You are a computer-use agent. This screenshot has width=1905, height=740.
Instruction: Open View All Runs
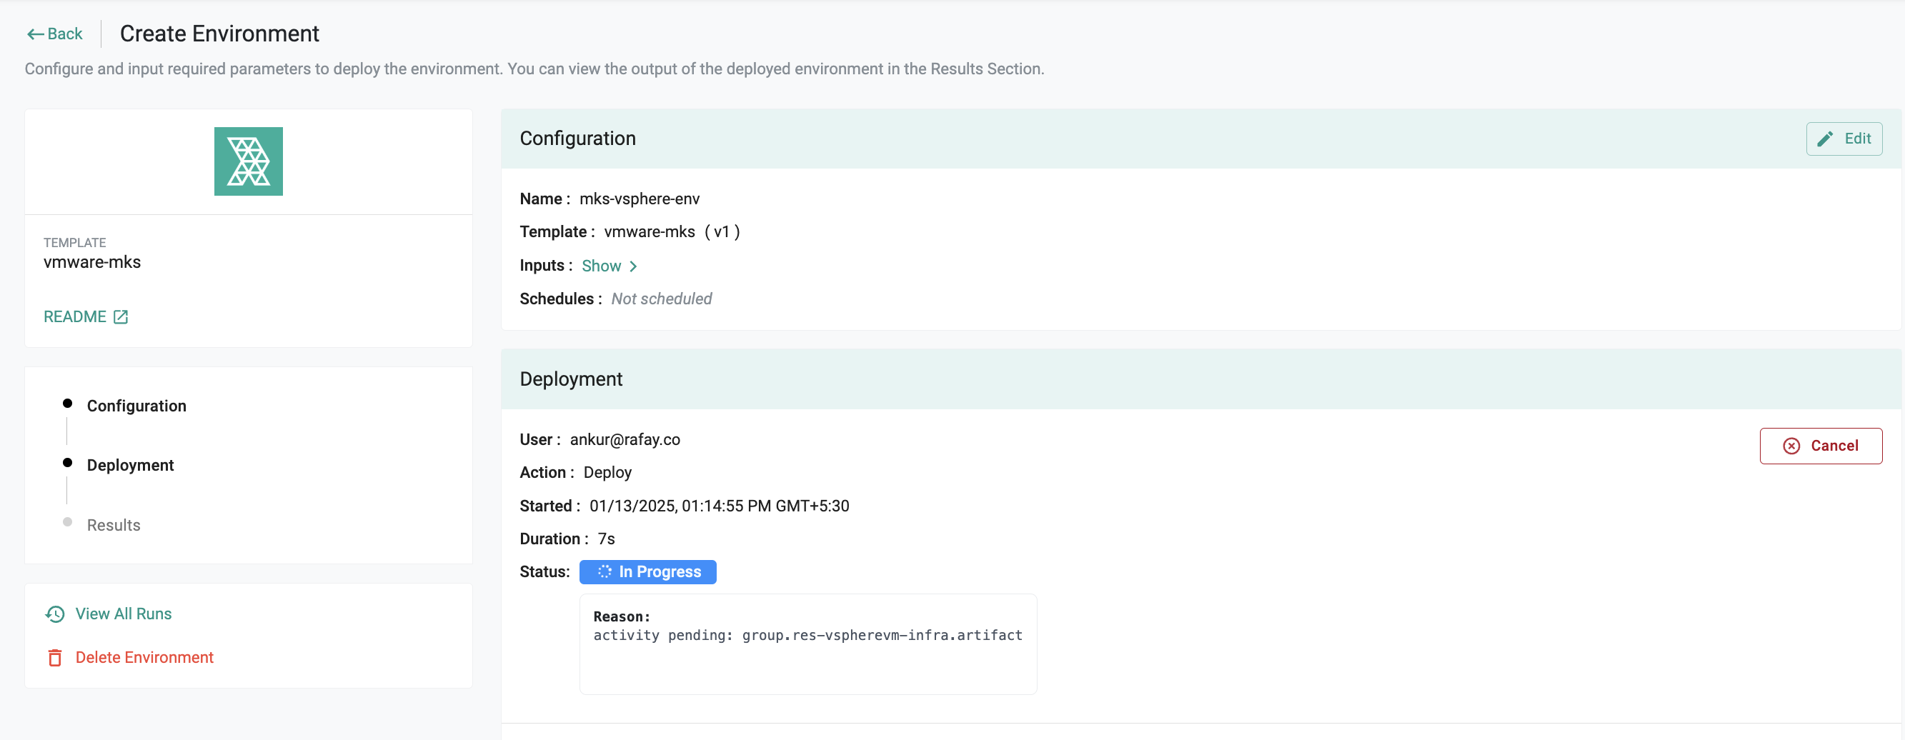coord(109,614)
